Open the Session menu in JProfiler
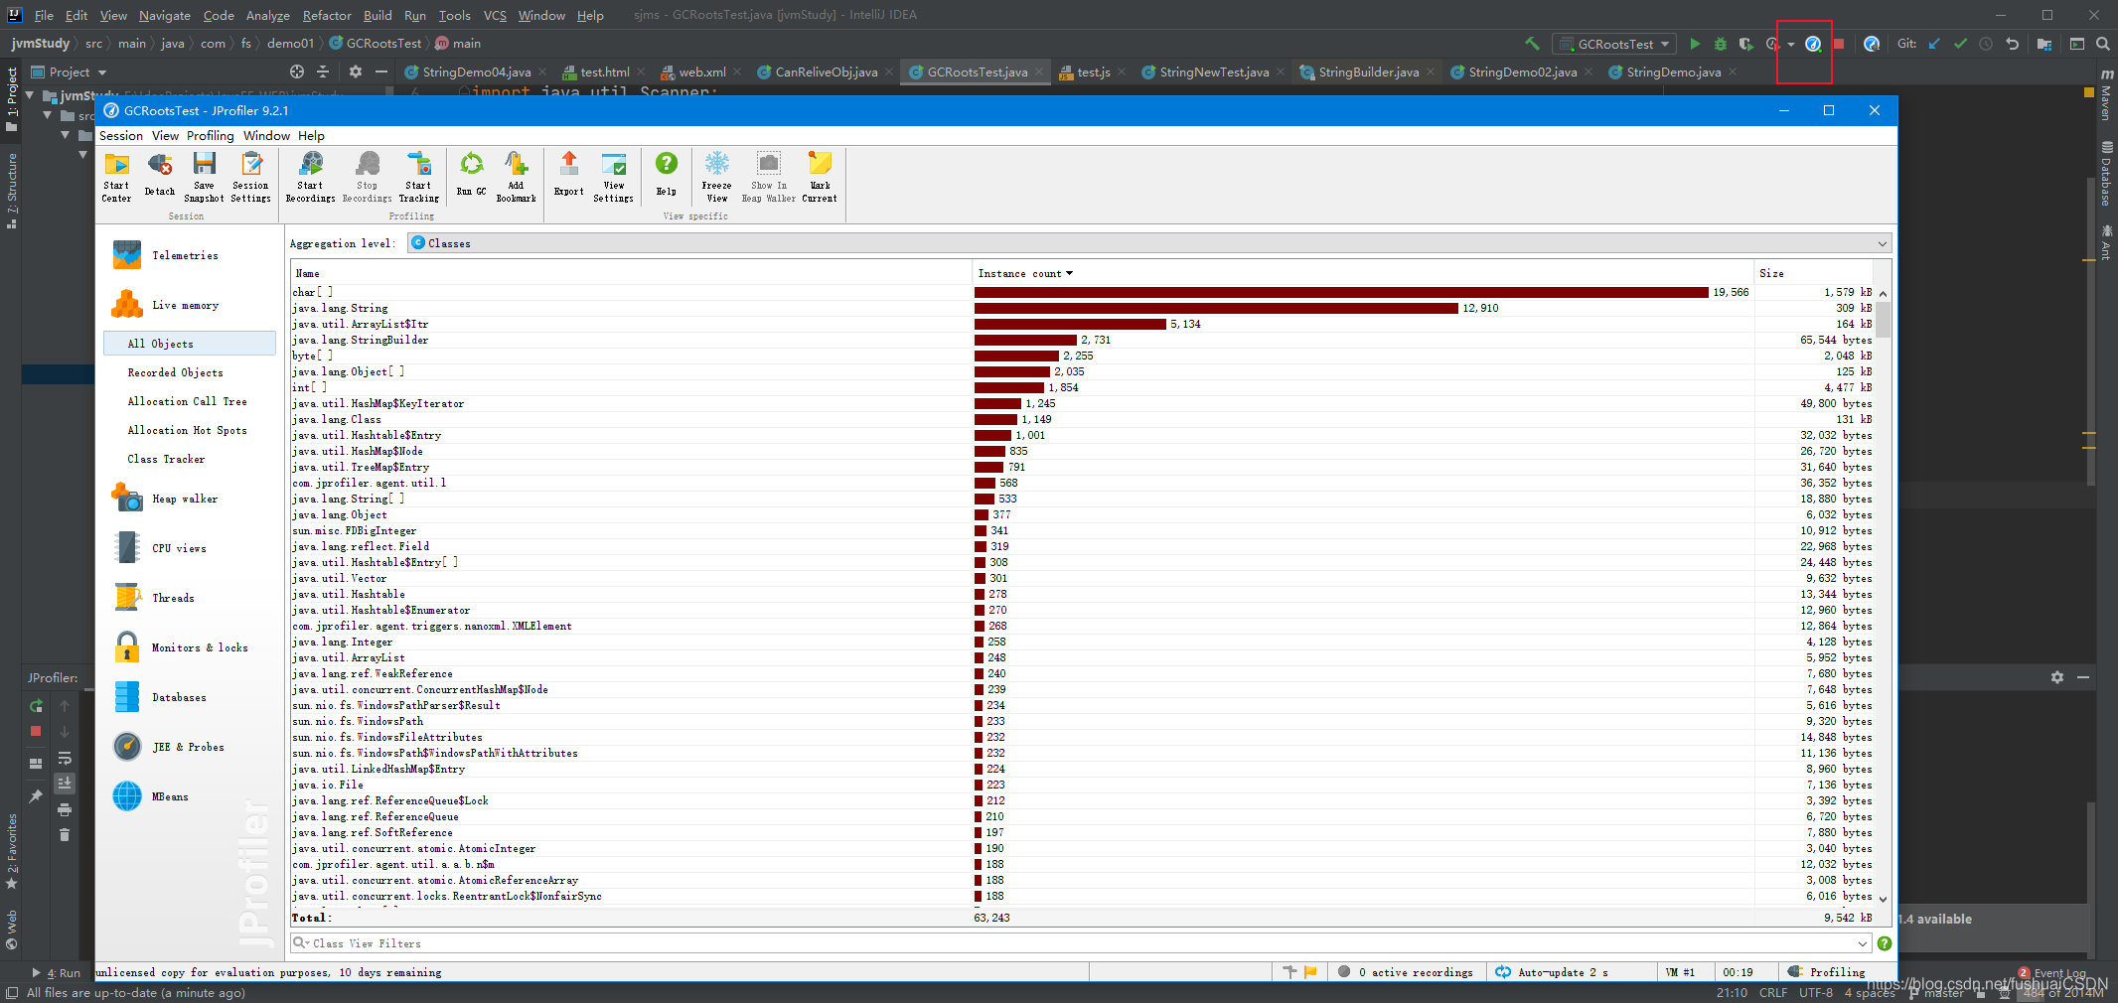The image size is (2118, 1003). pyautogui.click(x=121, y=136)
